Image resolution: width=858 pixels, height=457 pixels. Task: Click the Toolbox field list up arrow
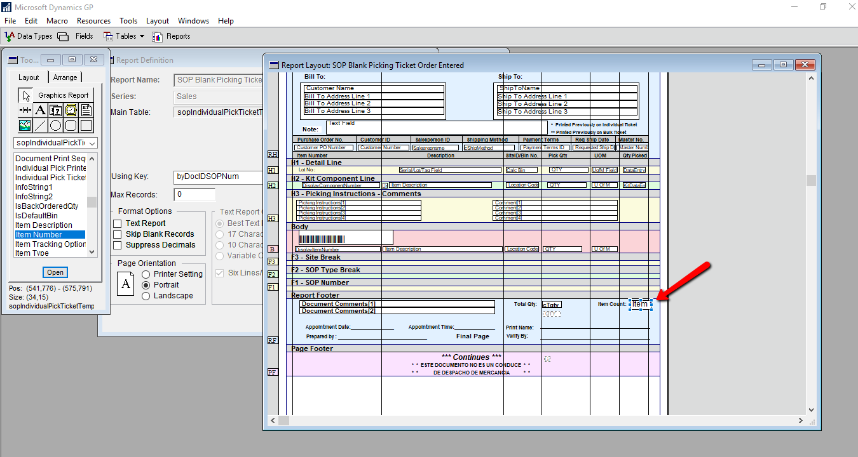92,159
